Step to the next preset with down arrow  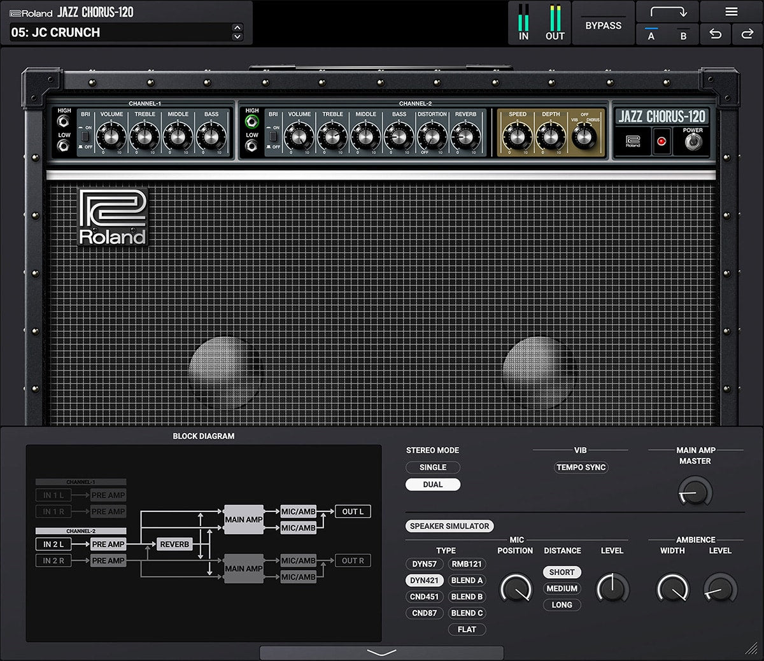click(x=238, y=36)
